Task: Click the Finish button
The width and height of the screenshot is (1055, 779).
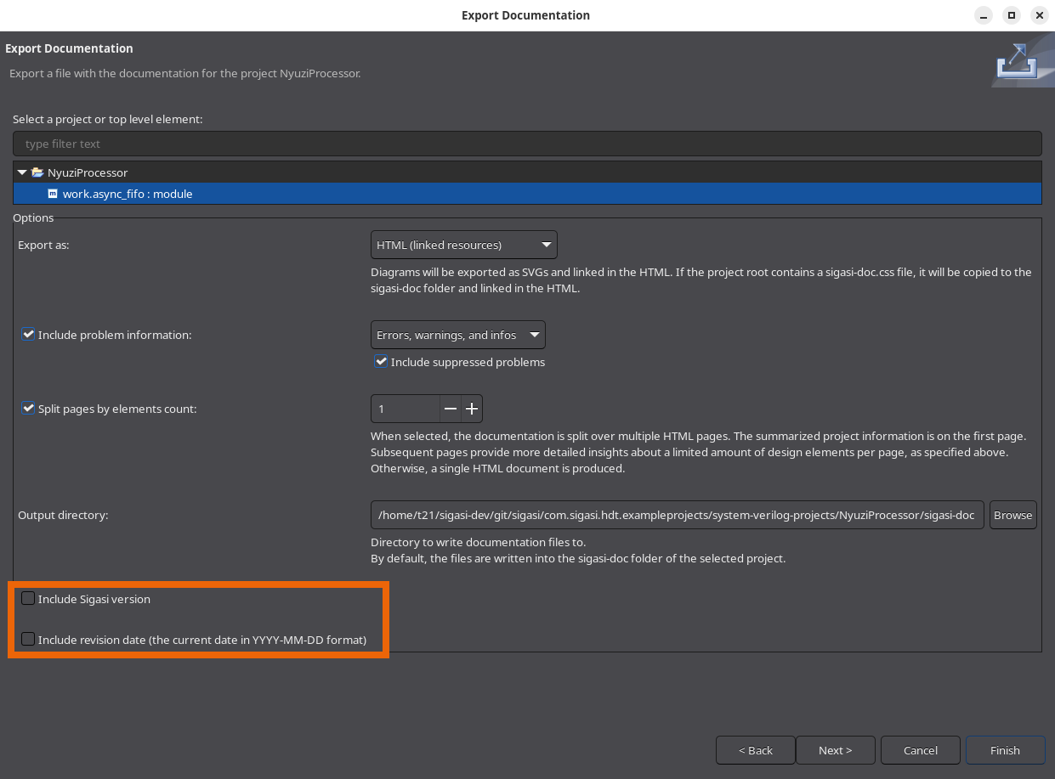Action: click(x=1005, y=750)
